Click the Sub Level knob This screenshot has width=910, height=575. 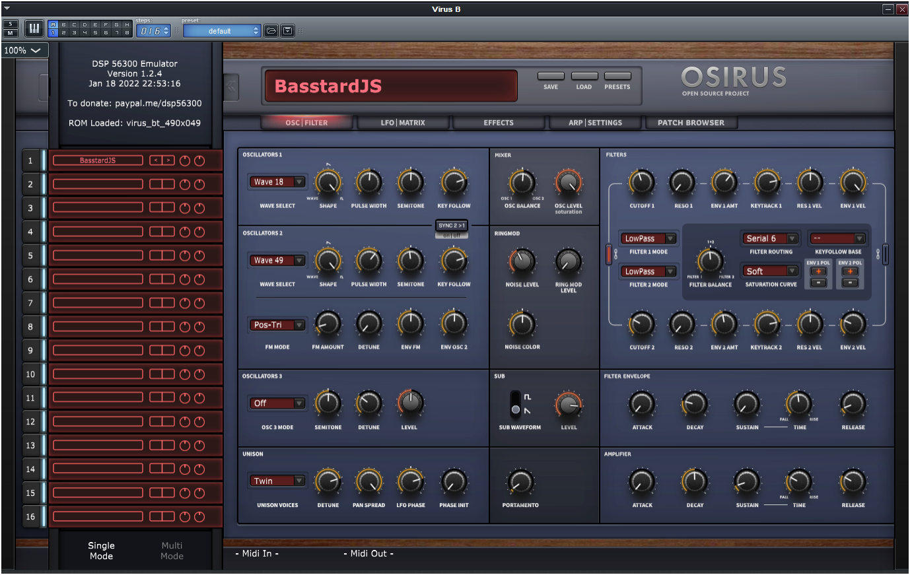(x=569, y=403)
